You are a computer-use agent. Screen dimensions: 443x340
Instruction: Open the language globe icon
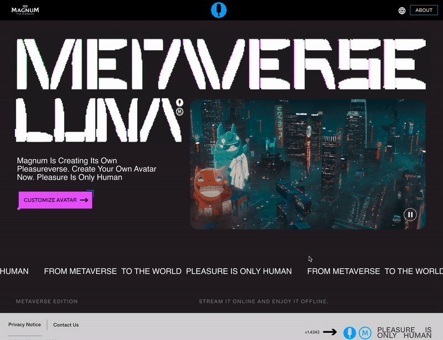[x=402, y=11]
